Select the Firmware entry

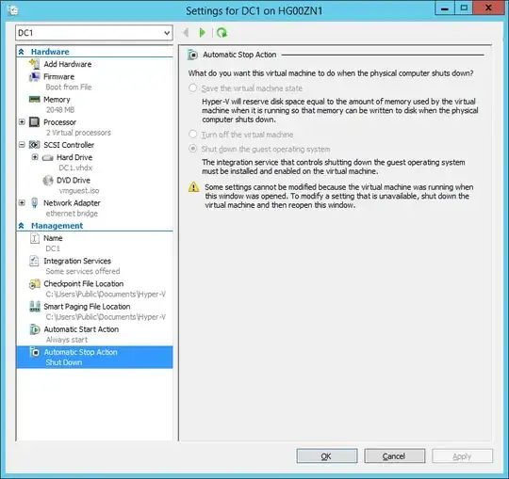59,77
